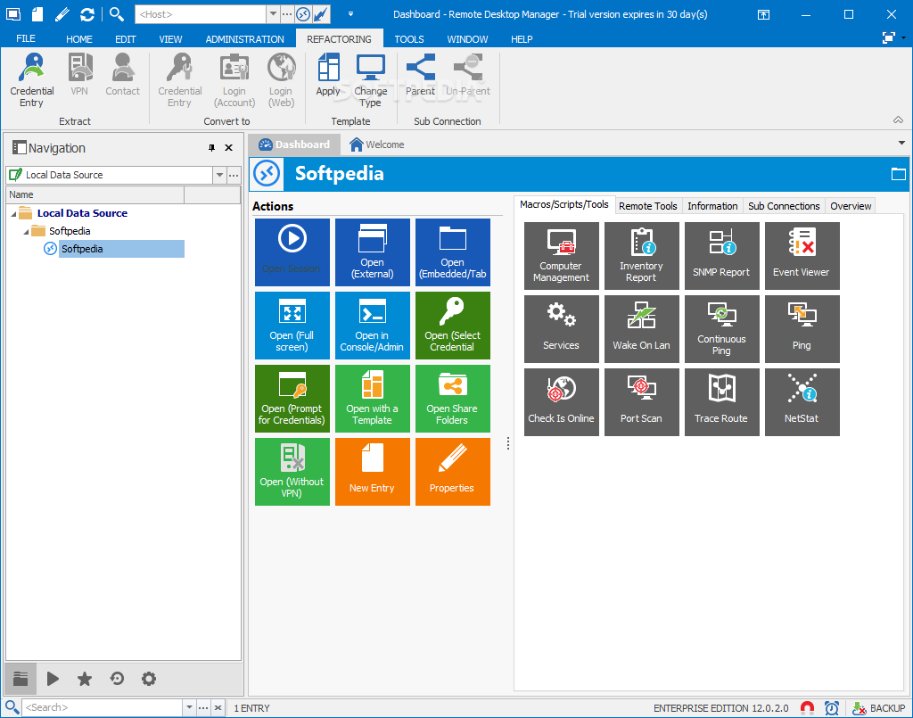Switch to the HOME ribbon tab
Screen dimensions: 913x718
tap(79, 39)
